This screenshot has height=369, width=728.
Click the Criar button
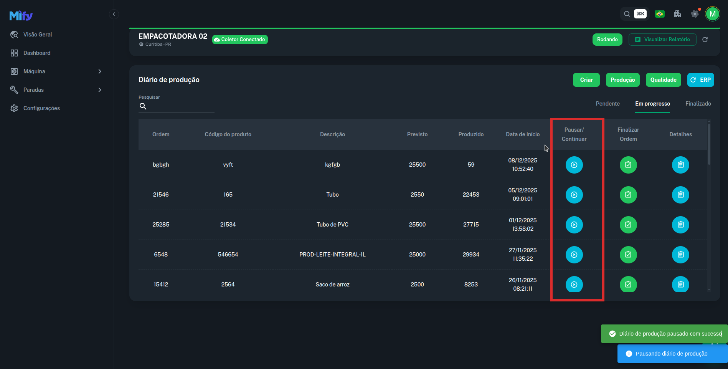(x=586, y=80)
